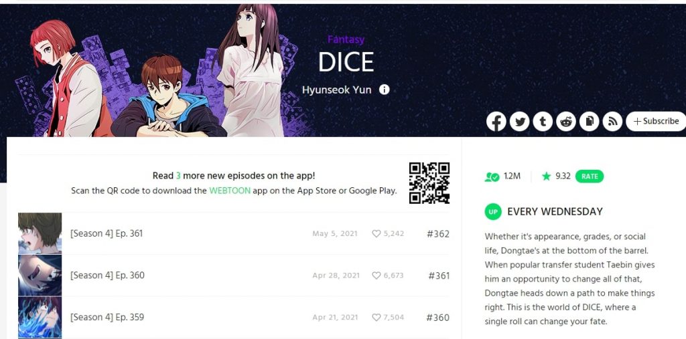Copy the series URL via copy icon
Viewport: 686px width, 339px height.
(590, 122)
